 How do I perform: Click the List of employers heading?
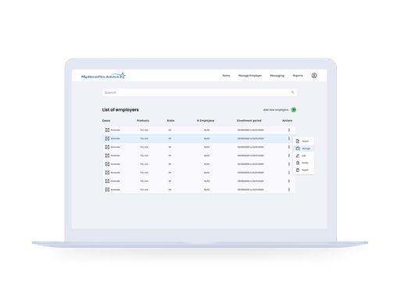(x=120, y=109)
